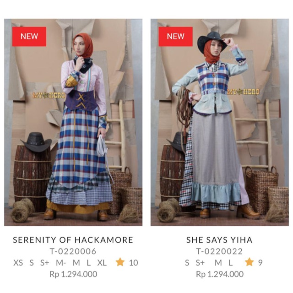Viewport: 293px width, 293px height.
Task: Open the She Says Yiha product photo
Action: coord(220,122)
